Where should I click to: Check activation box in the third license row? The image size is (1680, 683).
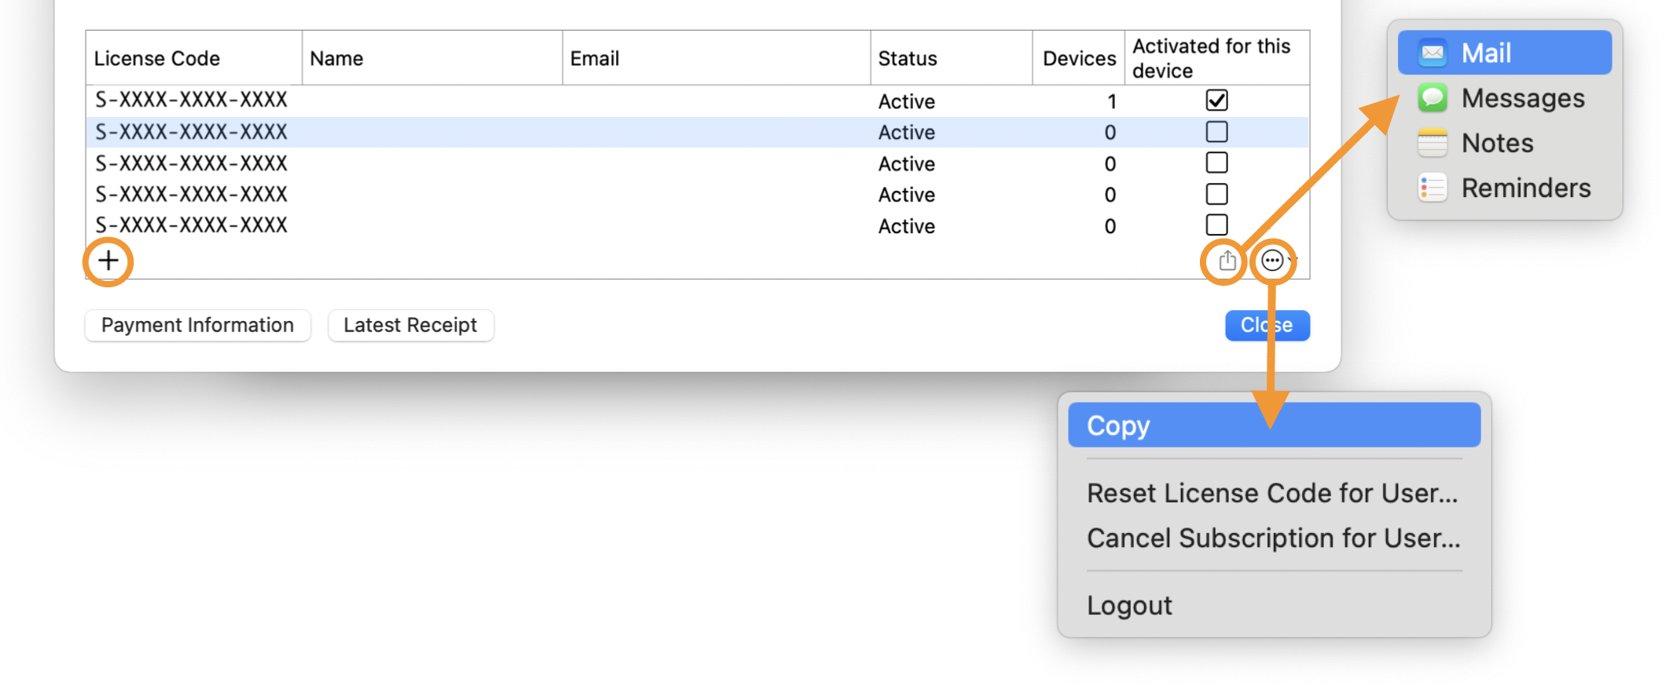(x=1216, y=163)
